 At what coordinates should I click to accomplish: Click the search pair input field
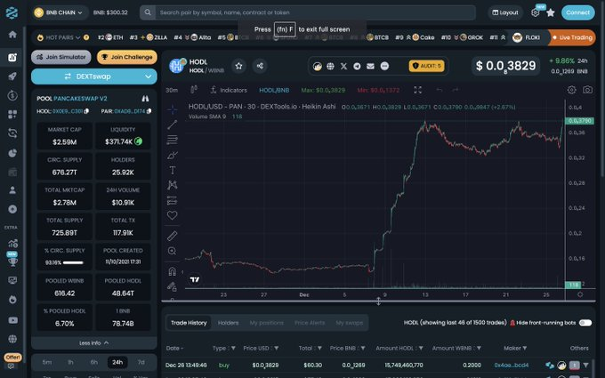coord(315,12)
